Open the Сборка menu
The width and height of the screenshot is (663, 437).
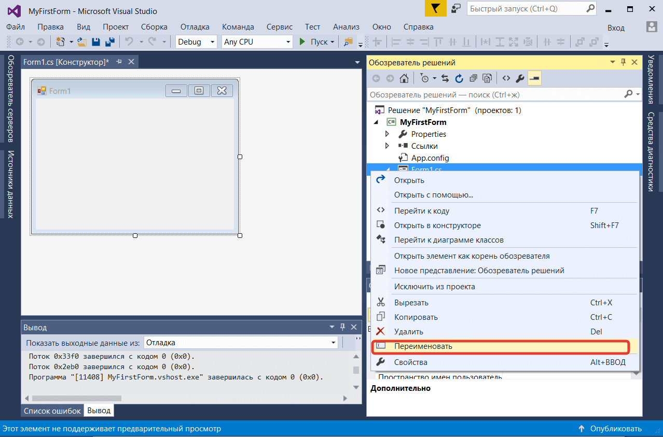pos(154,27)
